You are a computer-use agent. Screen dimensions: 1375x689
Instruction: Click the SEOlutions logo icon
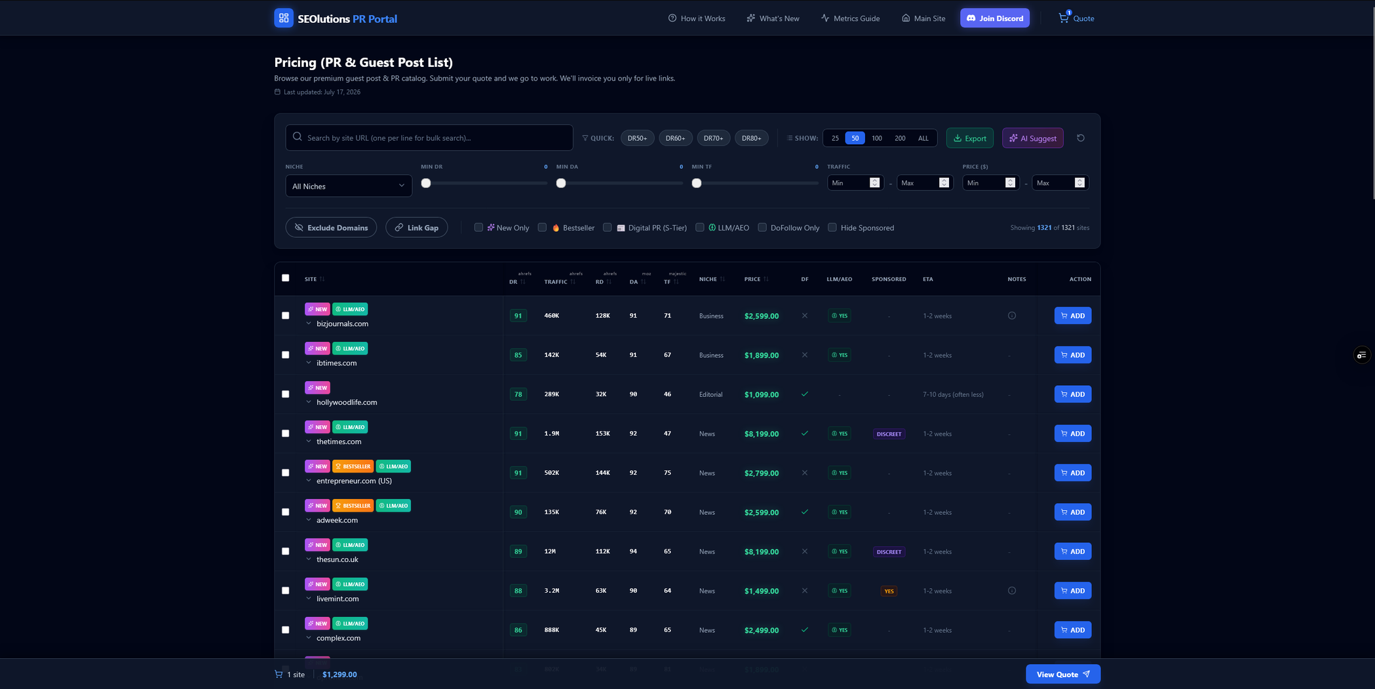pyautogui.click(x=284, y=18)
